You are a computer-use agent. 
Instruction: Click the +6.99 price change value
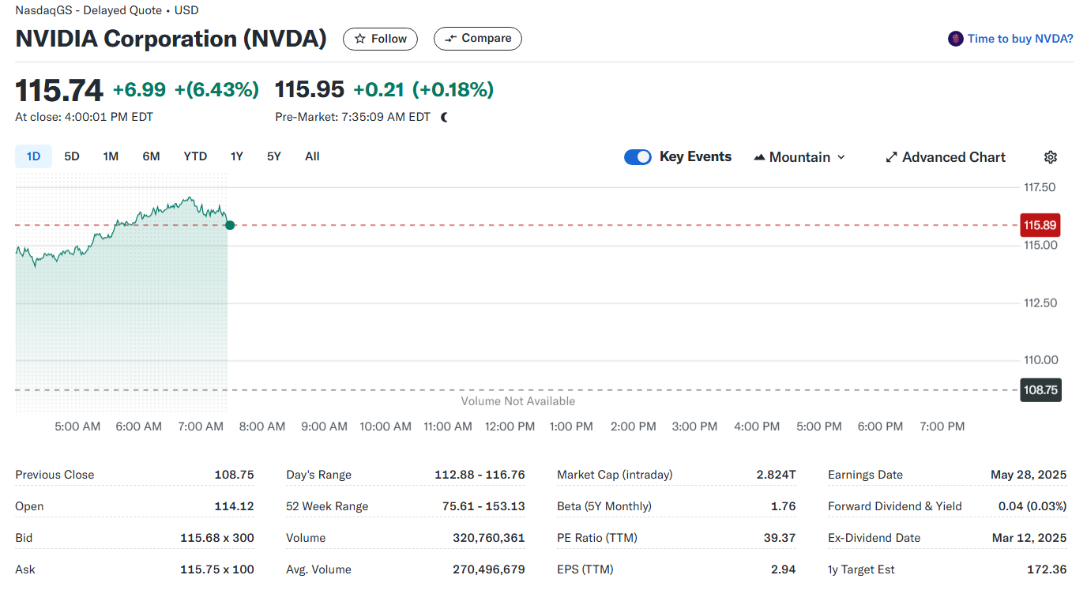click(x=139, y=90)
